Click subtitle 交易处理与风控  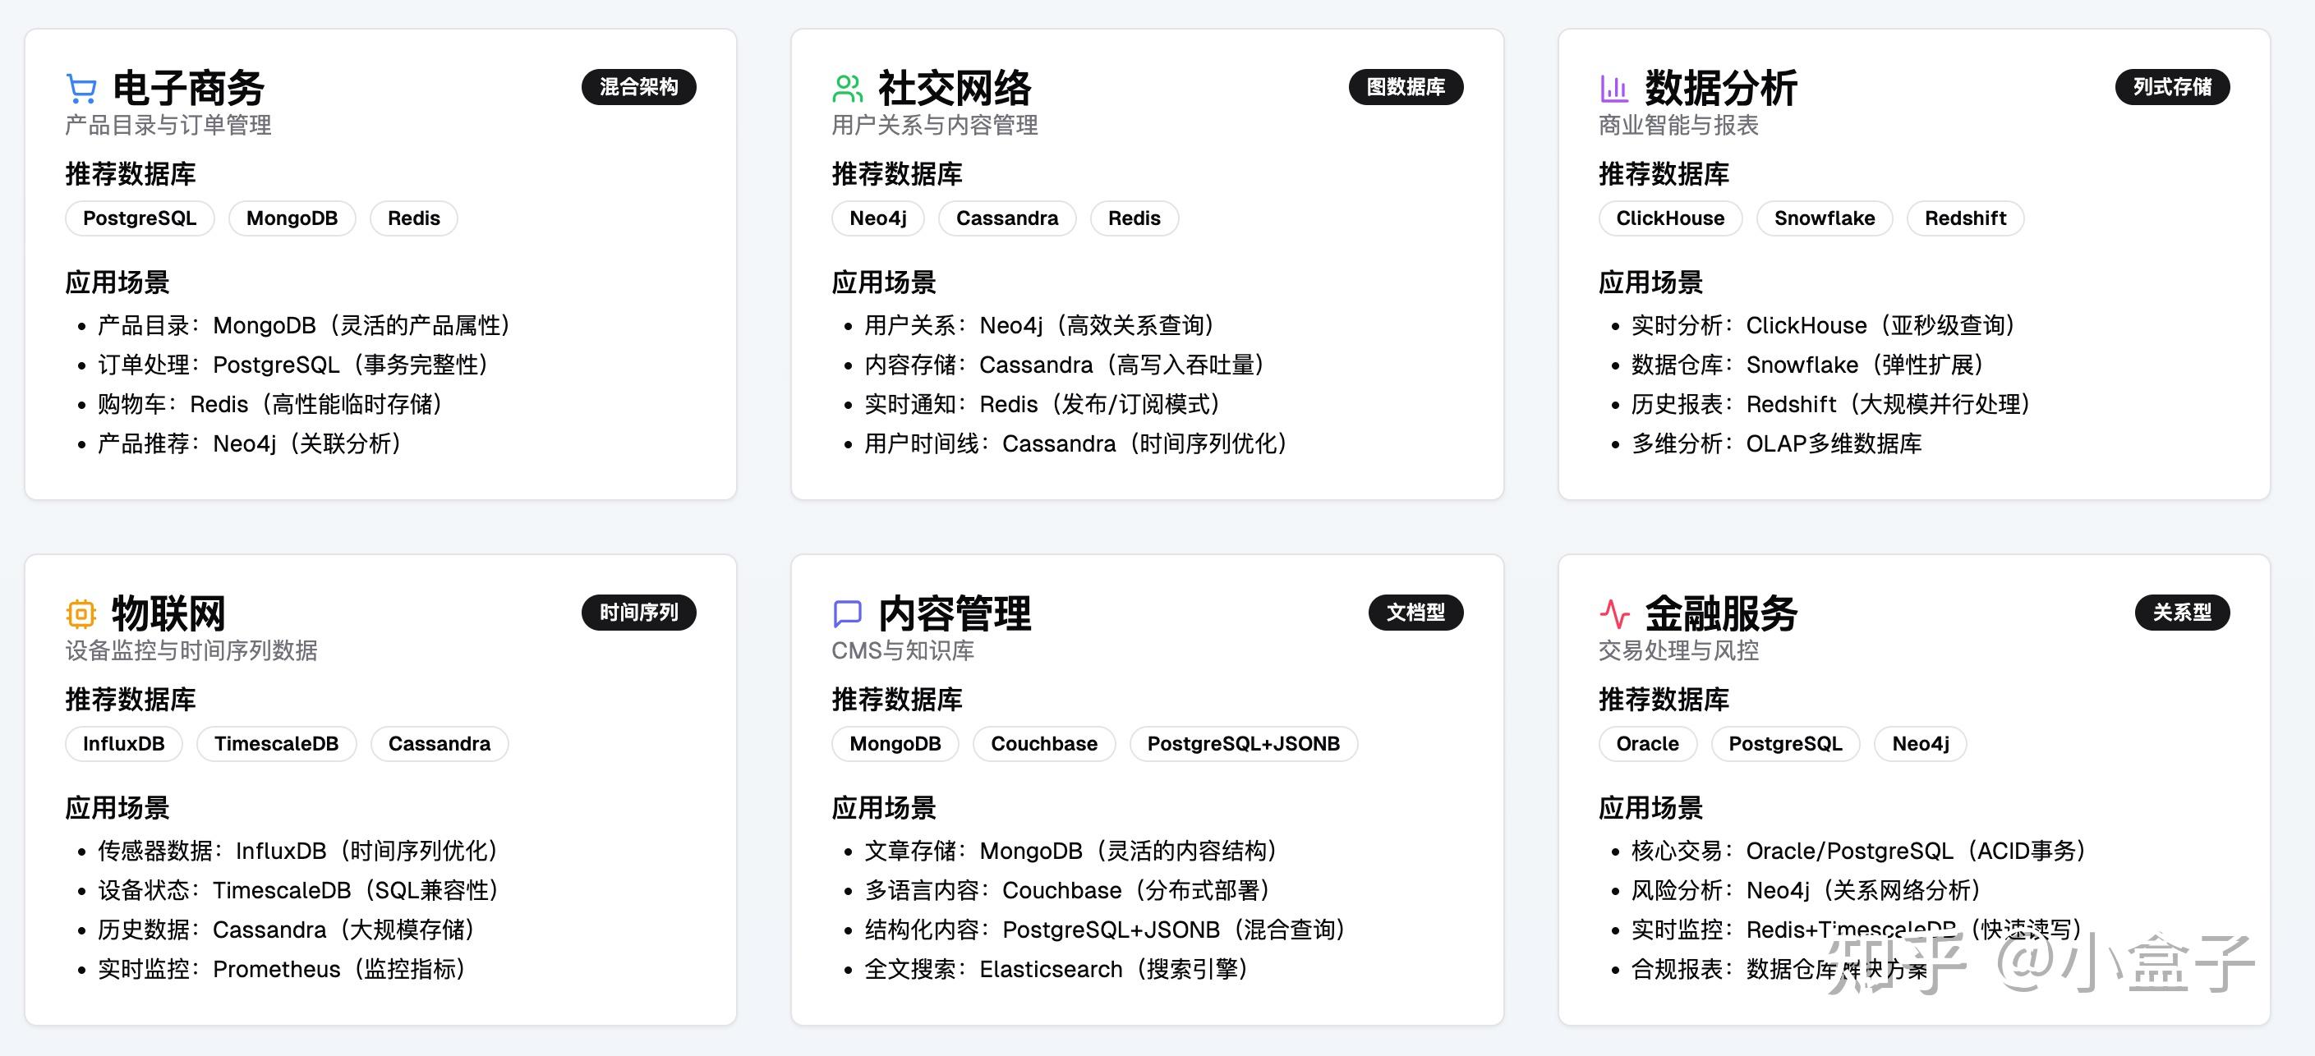point(1678,650)
